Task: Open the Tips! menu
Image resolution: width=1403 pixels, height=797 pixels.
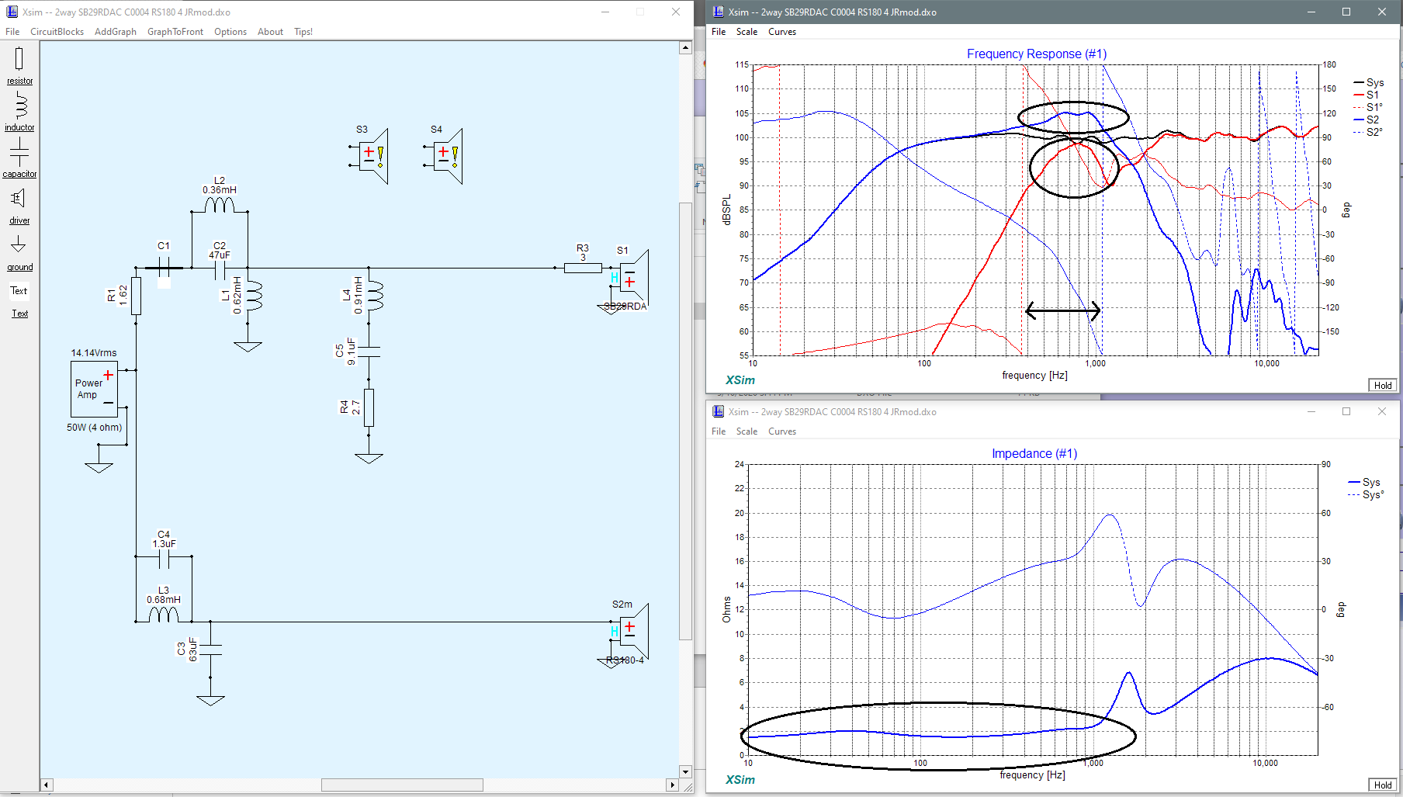Action: [x=303, y=32]
